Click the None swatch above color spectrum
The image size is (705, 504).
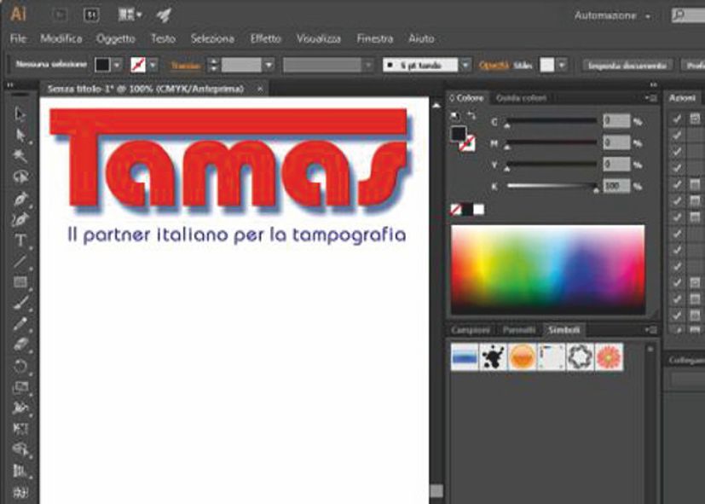pyautogui.click(x=455, y=210)
